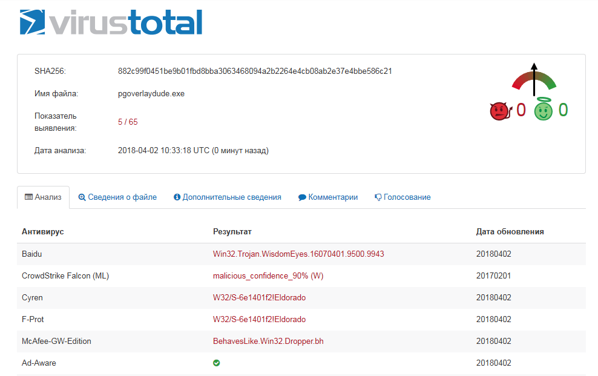Screen dimensions: 598x376
Task: Click the speech bubble icon beside Комментарии
Action: 302,197
